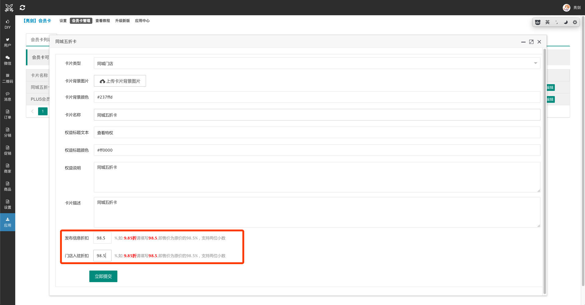Image resolution: width=585 pixels, height=305 pixels.
Task: Go to page 1 in pagination
Action: [43, 111]
